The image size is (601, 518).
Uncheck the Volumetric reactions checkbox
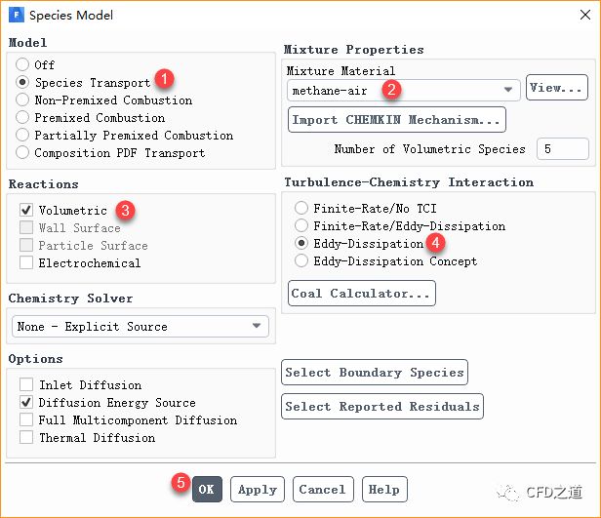pyautogui.click(x=26, y=211)
